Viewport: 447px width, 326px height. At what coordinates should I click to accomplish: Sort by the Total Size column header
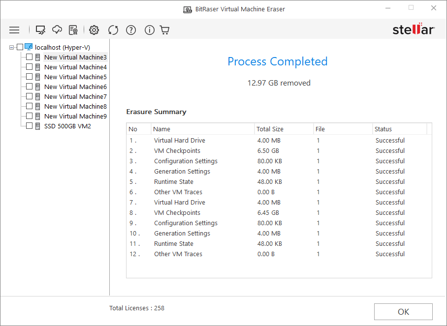pos(284,129)
